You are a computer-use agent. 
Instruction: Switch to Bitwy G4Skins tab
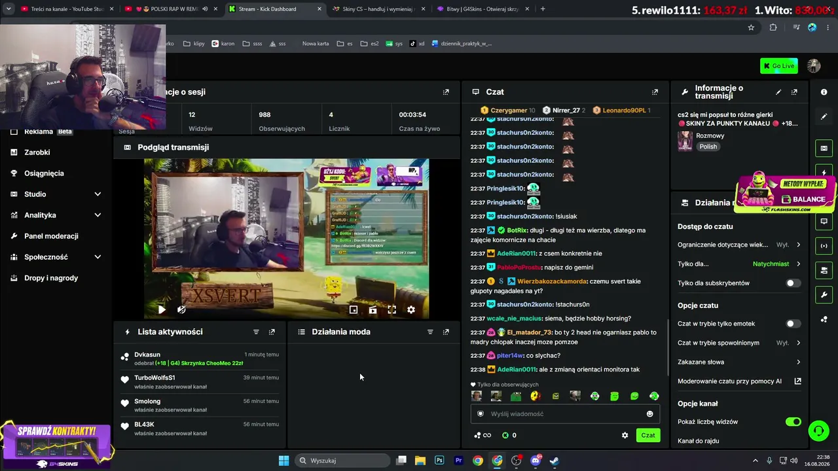[x=483, y=9]
